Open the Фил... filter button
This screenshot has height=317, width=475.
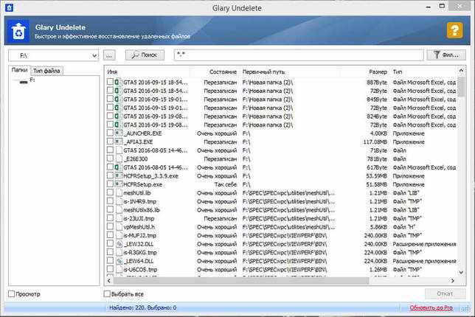pos(446,55)
